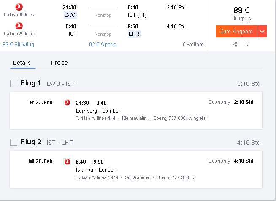Tick the Flug 2 checkbox
Image resolution: width=276 pixels, height=201 pixels.
pyautogui.click(x=14, y=142)
